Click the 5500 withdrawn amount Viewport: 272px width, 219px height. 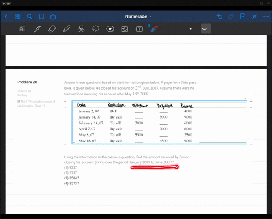pos(139,135)
